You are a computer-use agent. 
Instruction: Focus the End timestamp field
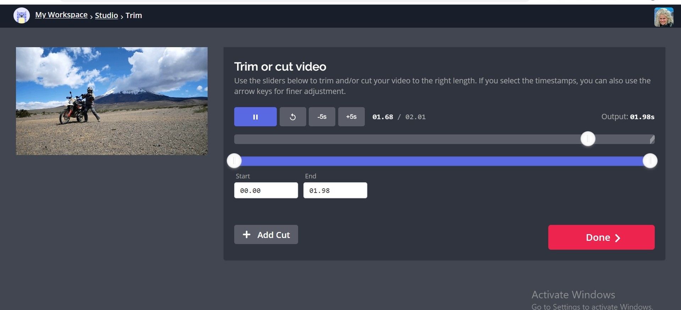tap(335, 190)
